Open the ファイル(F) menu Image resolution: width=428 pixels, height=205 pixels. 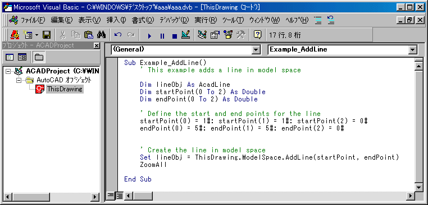[33, 20]
